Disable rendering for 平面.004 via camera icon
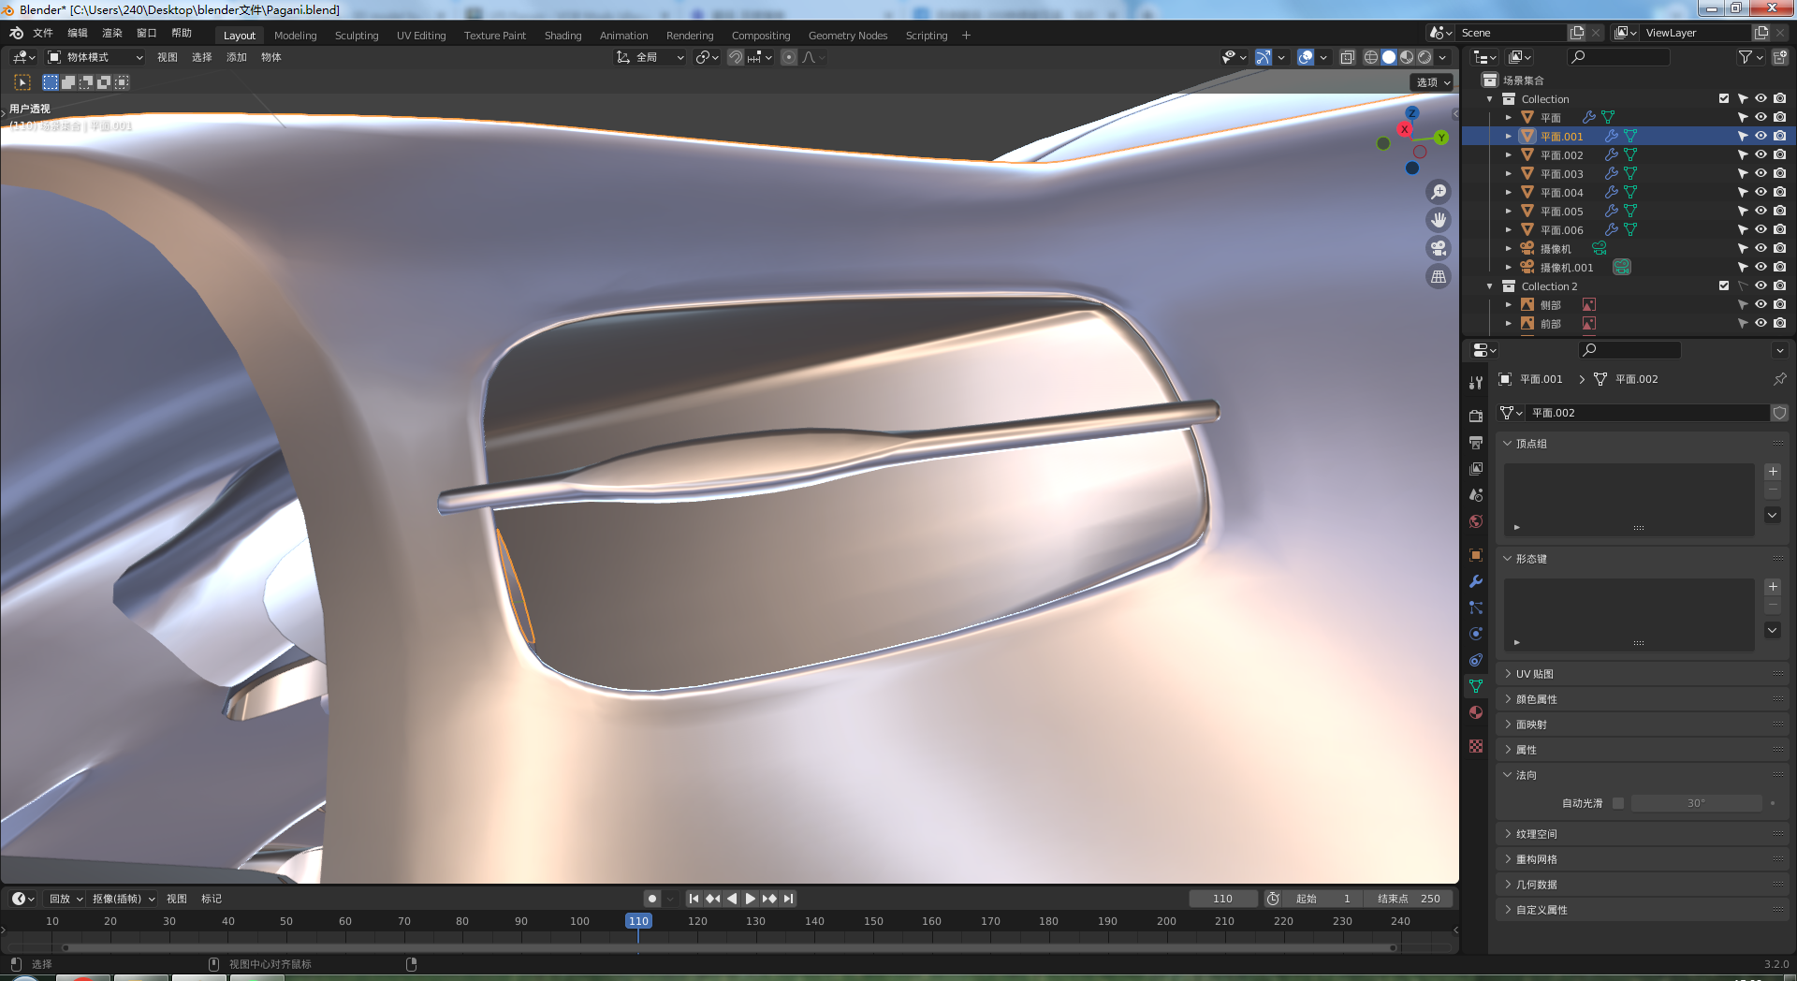The width and height of the screenshot is (1797, 981). [x=1779, y=192]
